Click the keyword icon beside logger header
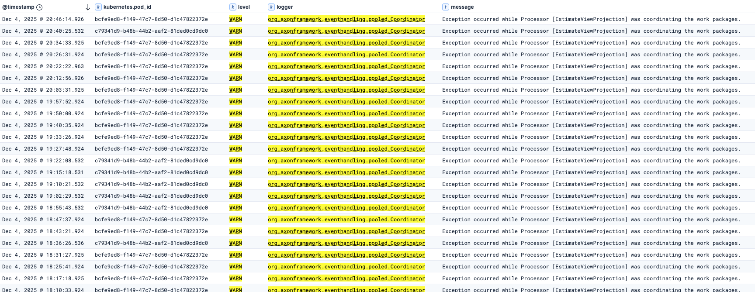This screenshot has width=755, height=292. click(271, 7)
